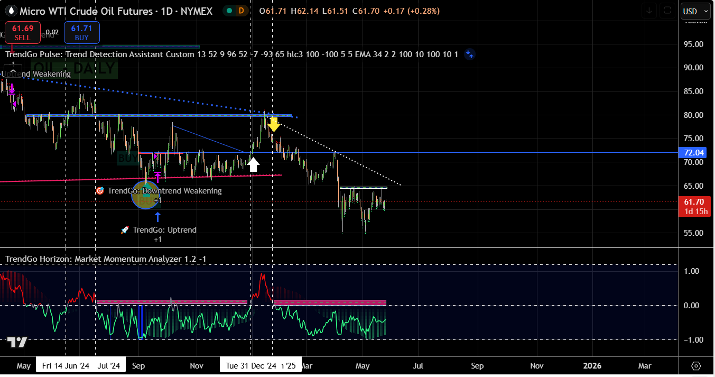Click the red 61.70 current price label
The height and width of the screenshot is (377, 715).
pyautogui.click(x=693, y=201)
